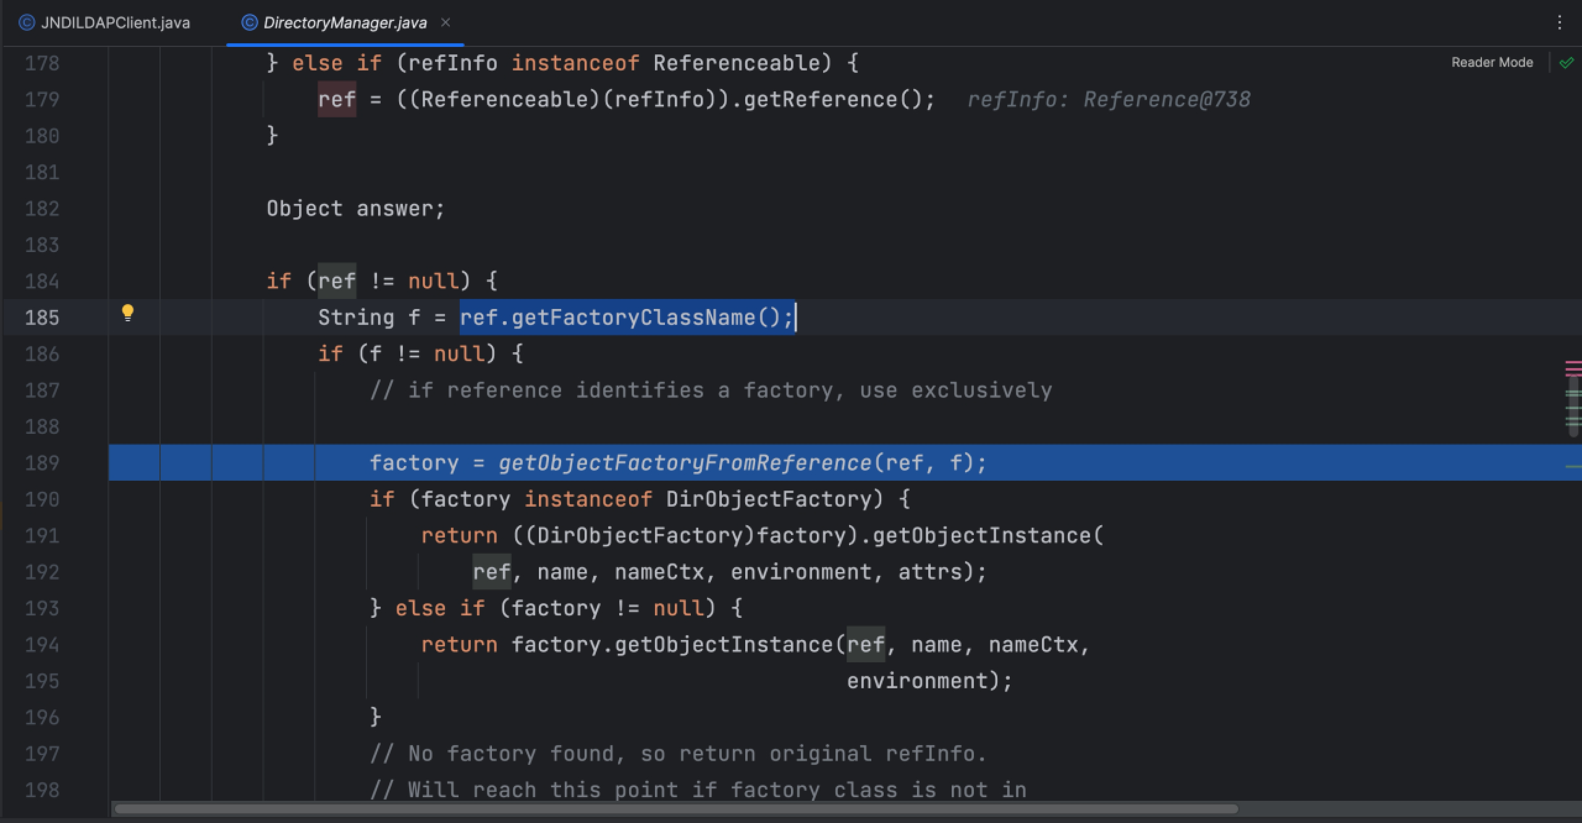1582x823 pixels.
Task: Click line number 194 in the gutter
Action: pos(42,644)
